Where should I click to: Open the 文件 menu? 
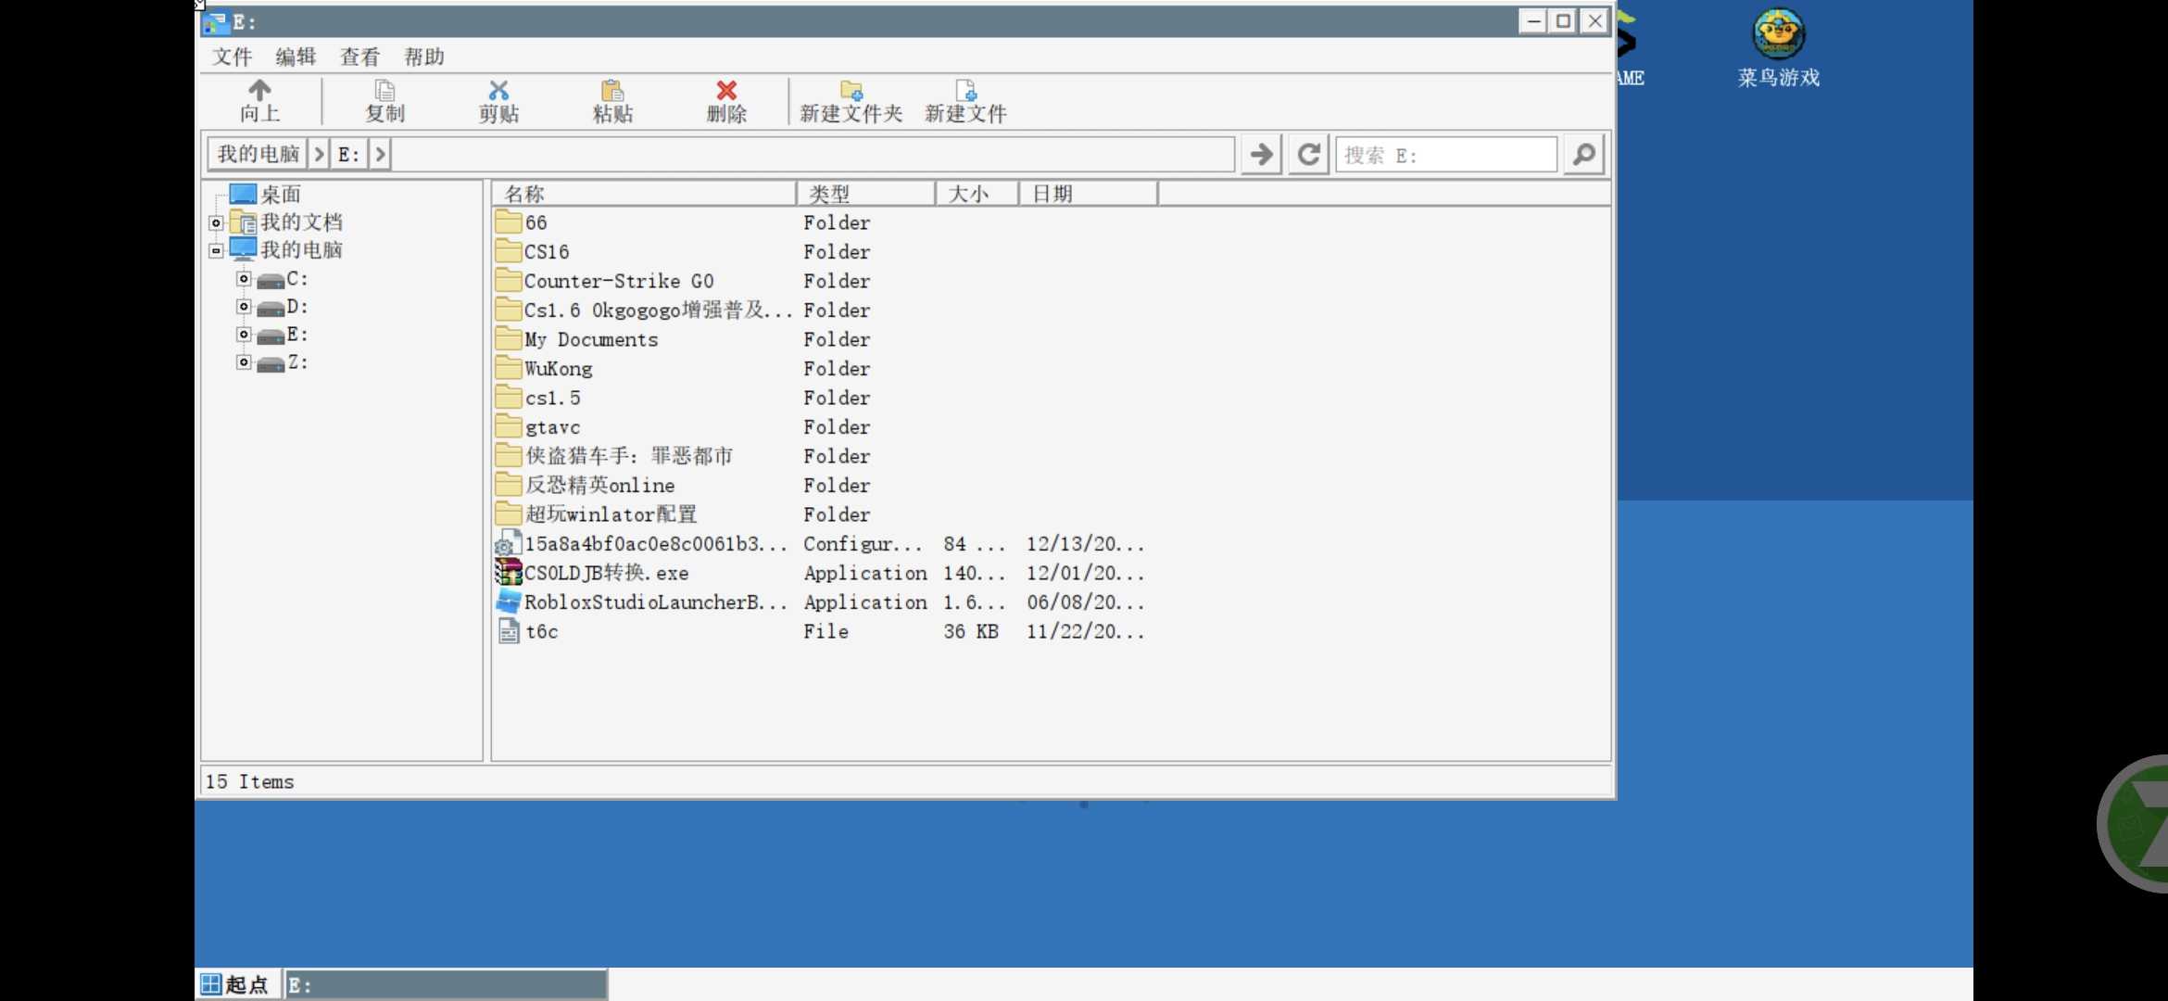232,57
